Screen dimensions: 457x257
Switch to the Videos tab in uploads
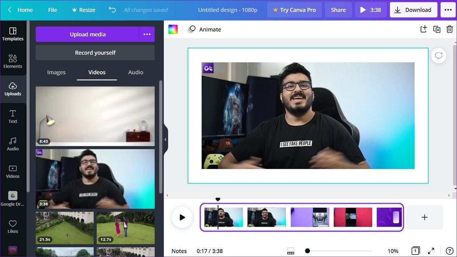97,72
